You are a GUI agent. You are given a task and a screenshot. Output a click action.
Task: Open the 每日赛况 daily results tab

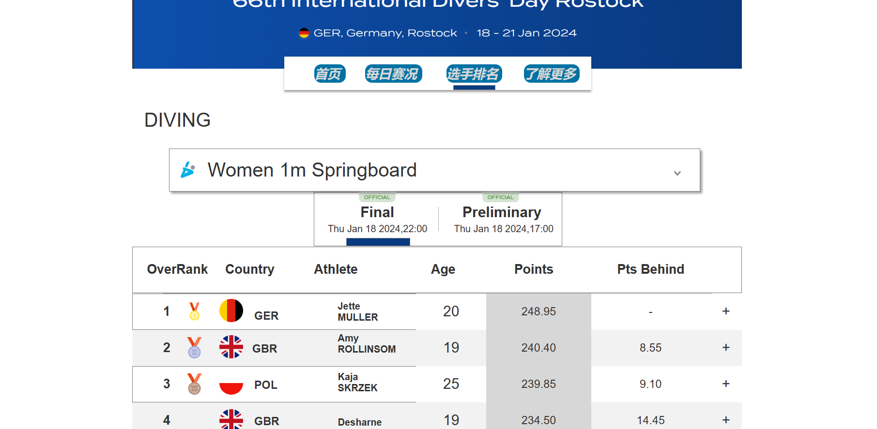[393, 74]
